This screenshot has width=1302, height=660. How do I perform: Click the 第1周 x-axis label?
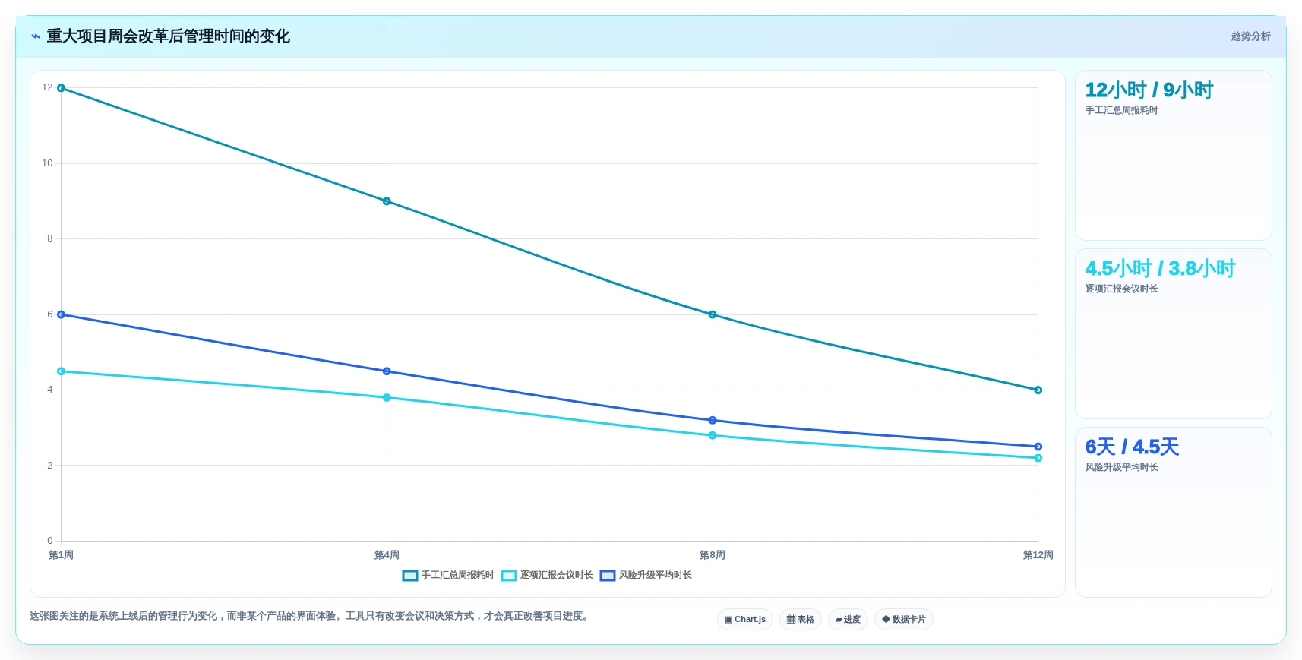pos(62,555)
